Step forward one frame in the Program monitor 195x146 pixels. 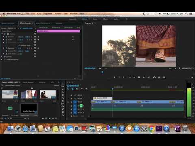(x=144, y=77)
